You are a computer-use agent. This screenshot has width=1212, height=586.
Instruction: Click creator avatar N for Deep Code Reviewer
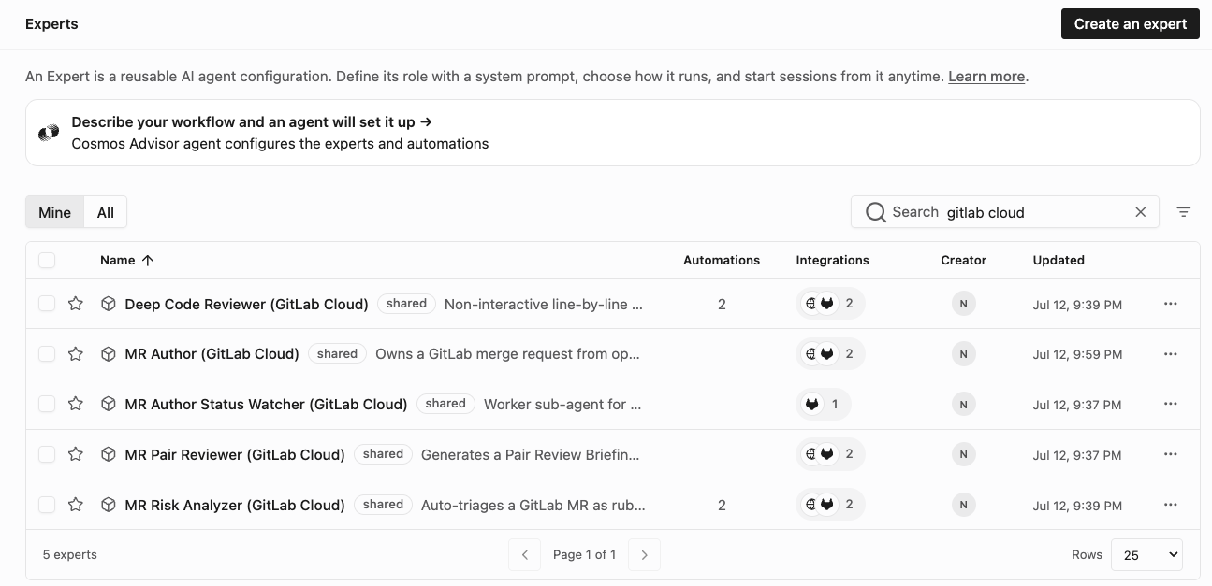click(x=963, y=304)
